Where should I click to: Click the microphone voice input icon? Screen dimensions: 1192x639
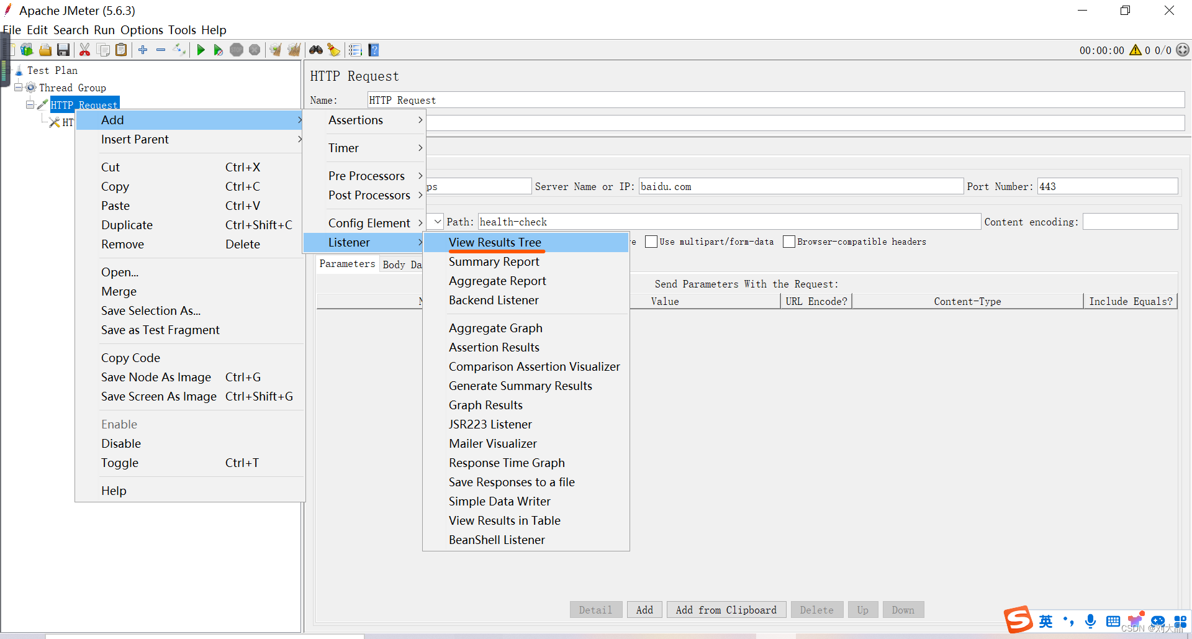pos(1090,621)
